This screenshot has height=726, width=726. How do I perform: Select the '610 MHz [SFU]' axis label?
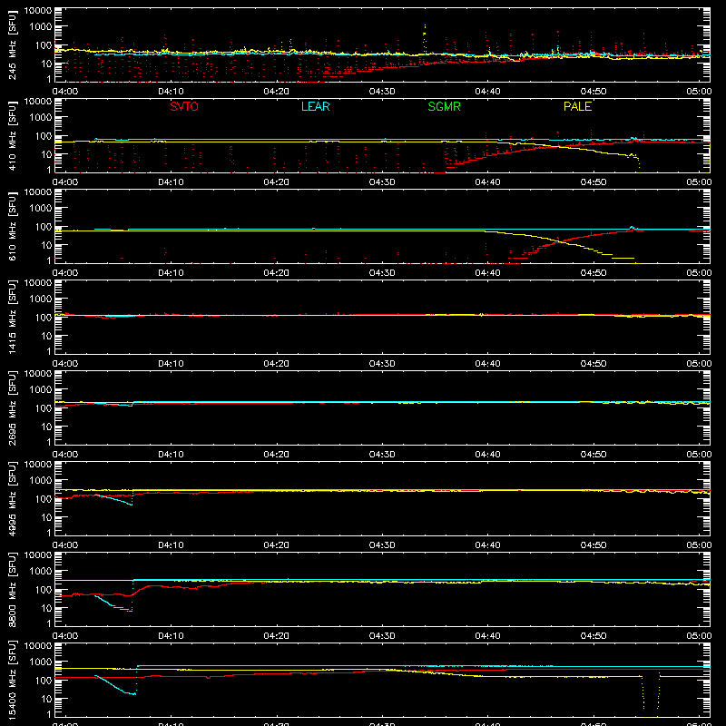pos(12,226)
